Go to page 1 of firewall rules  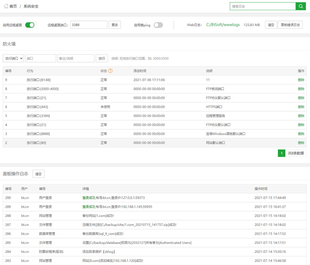tap(281, 153)
